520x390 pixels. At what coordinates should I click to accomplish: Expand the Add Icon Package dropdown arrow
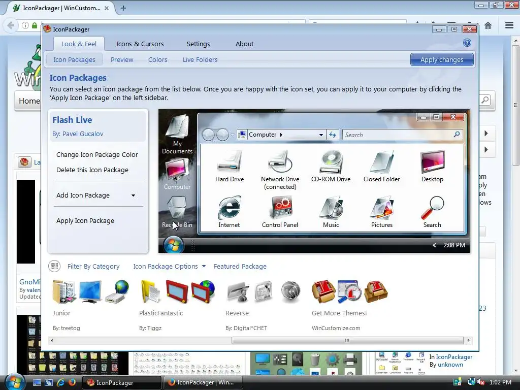click(133, 196)
